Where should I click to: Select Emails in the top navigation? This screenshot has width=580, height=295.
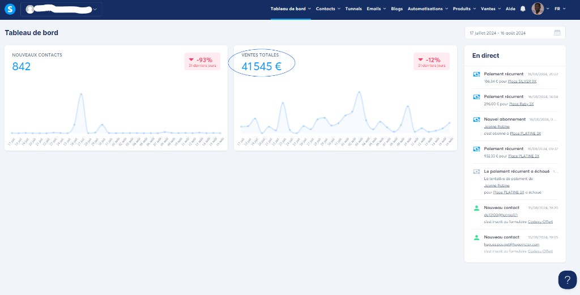click(x=374, y=9)
